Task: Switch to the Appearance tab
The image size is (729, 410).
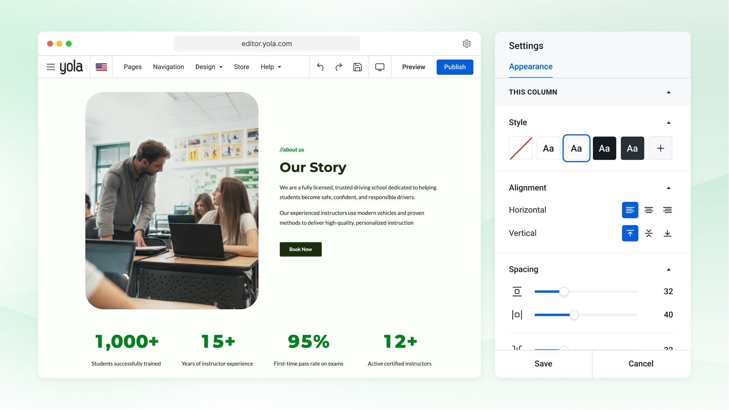Action: [531, 67]
